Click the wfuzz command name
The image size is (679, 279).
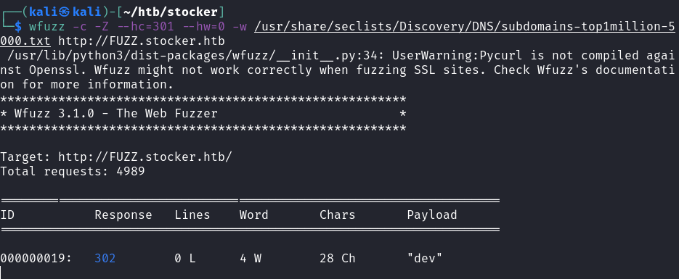[x=47, y=27]
